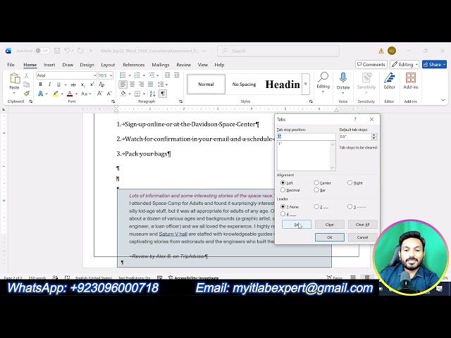Click the Clear All button
Screen dimensions: 451x338
[362, 225]
